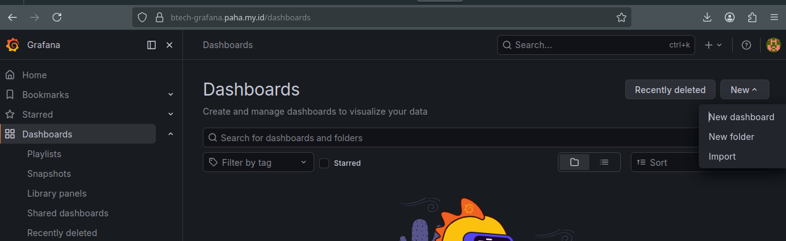Click the site padlock icon

159,17
